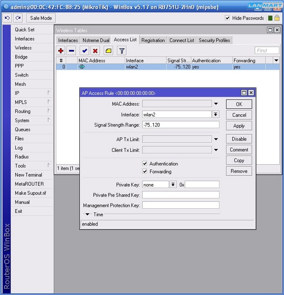Click the Signal Strength Range field
The width and height of the screenshot is (284, 295).
point(181,125)
